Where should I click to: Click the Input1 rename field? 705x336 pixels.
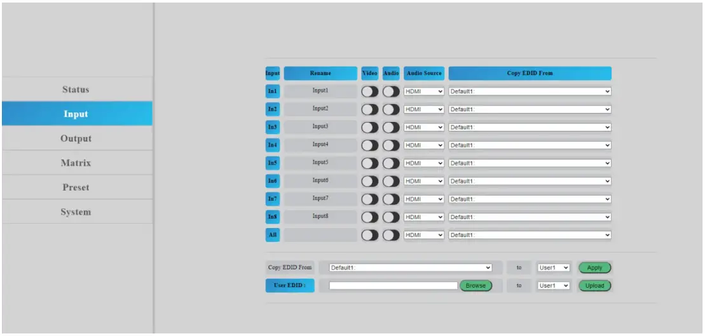click(320, 91)
